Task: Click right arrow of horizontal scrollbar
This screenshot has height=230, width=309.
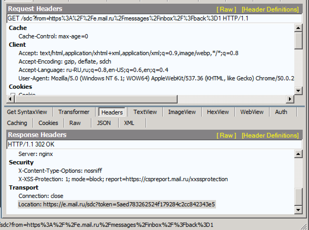Action: [x=290, y=99]
